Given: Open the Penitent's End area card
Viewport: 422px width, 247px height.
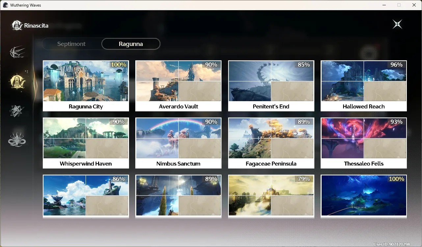Looking at the screenshot, I should [271, 86].
